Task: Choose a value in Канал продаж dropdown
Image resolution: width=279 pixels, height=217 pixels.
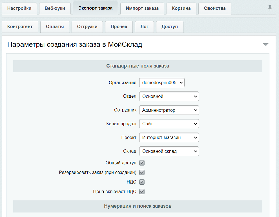Action: (x=169, y=124)
